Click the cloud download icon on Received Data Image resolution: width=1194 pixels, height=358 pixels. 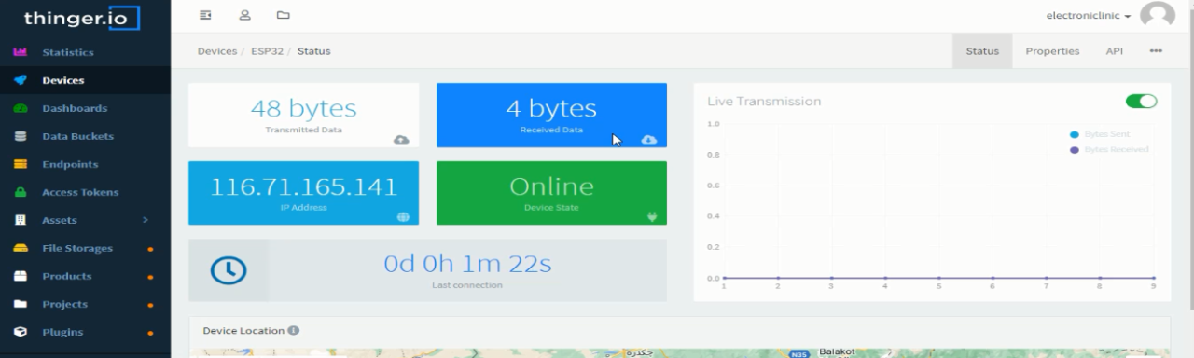pyautogui.click(x=649, y=140)
